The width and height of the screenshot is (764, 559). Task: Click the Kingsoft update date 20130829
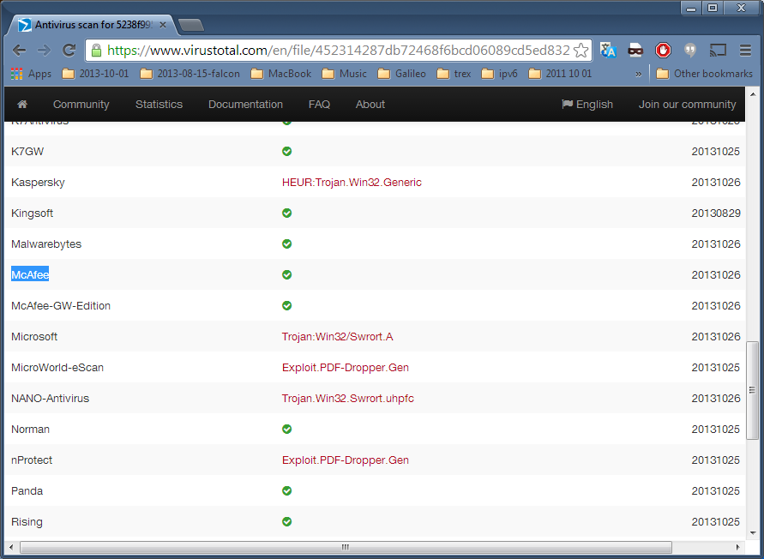tap(716, 213)
